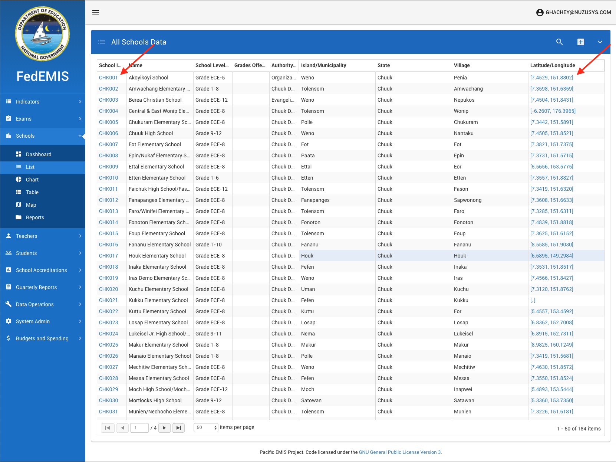The image size is (616, 462).
Task: Click the page number input field
Action: (x=139, y=428)
